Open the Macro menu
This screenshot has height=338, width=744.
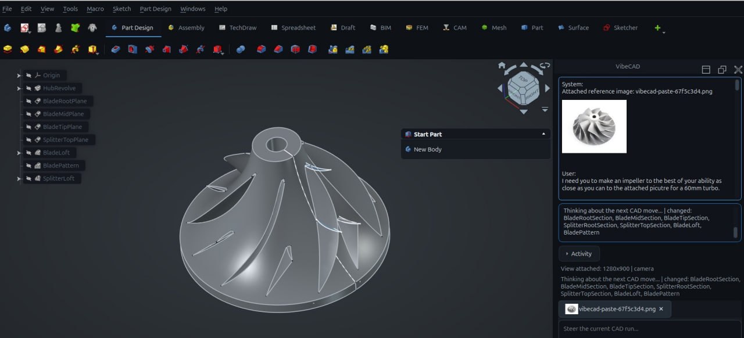[x=95, y=9]
